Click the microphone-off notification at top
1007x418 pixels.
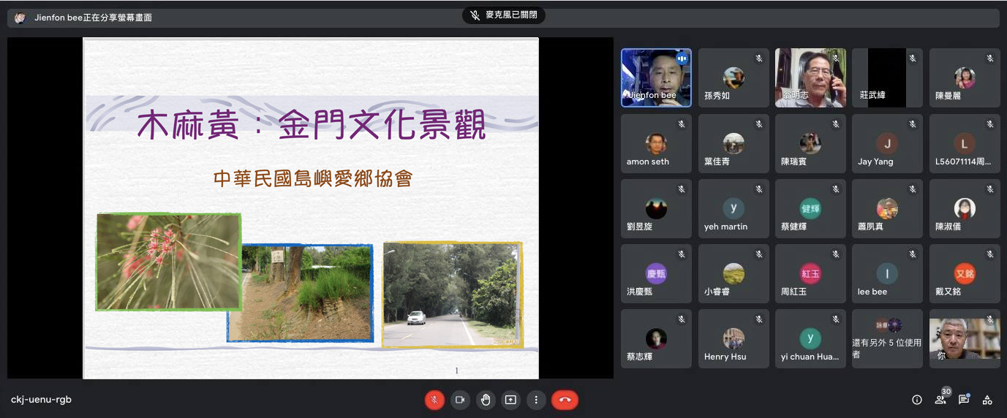pyautogui.click(x=503, y=15)
